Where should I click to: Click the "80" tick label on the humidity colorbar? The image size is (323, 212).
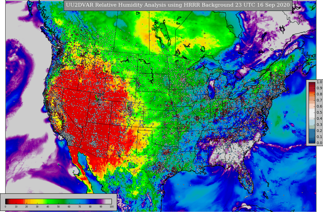tap(90, 207)
